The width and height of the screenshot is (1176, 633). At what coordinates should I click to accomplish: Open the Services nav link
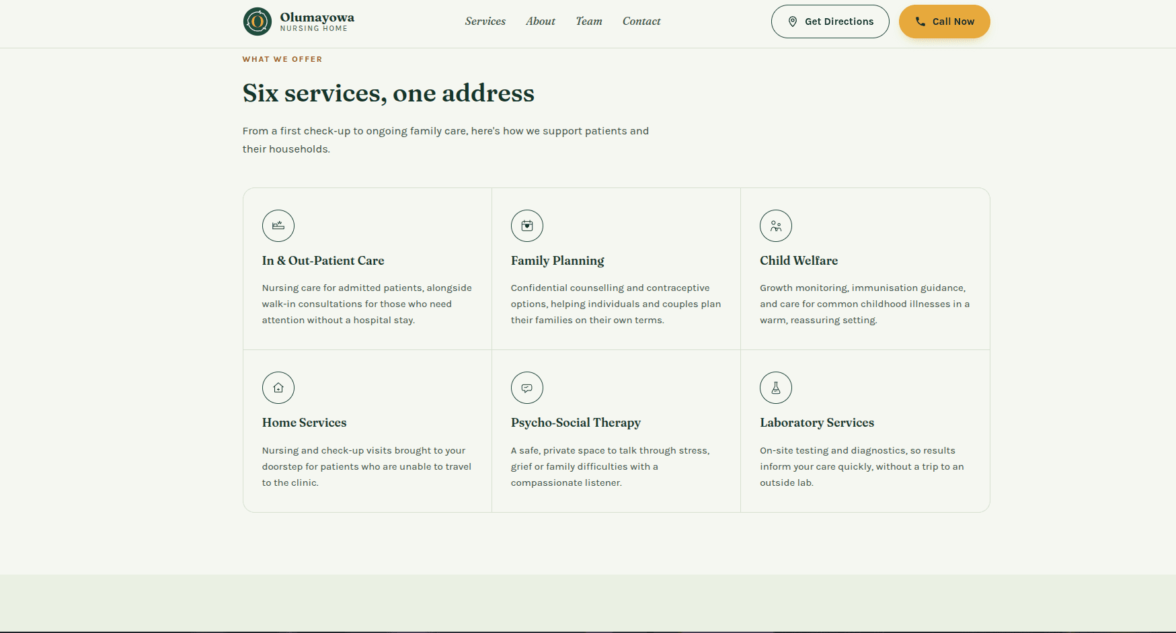[485, 22]
